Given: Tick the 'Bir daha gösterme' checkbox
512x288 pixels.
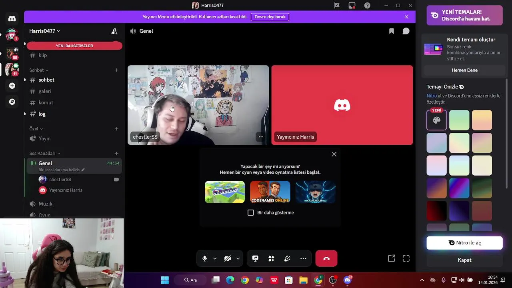Looking at the screenshot, I should [x=251, y=212].
